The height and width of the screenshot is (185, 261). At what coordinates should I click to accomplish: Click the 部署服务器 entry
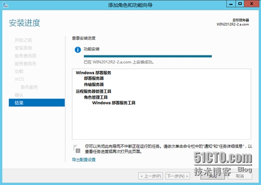(94, 78)
